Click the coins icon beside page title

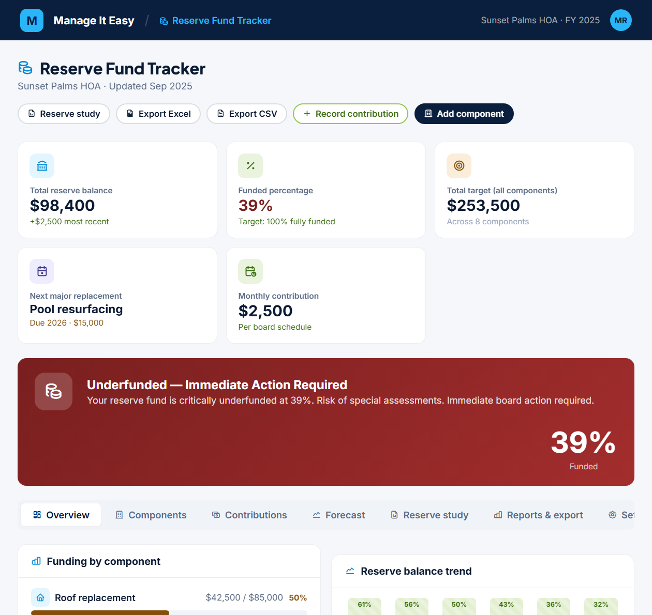[x=25, y=68]
